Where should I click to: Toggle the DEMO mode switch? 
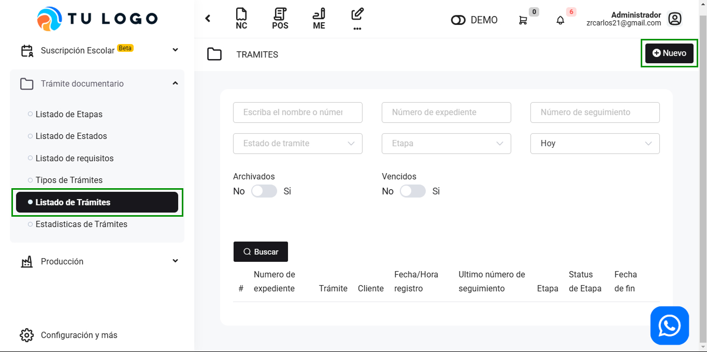click(x=458, y=20)
